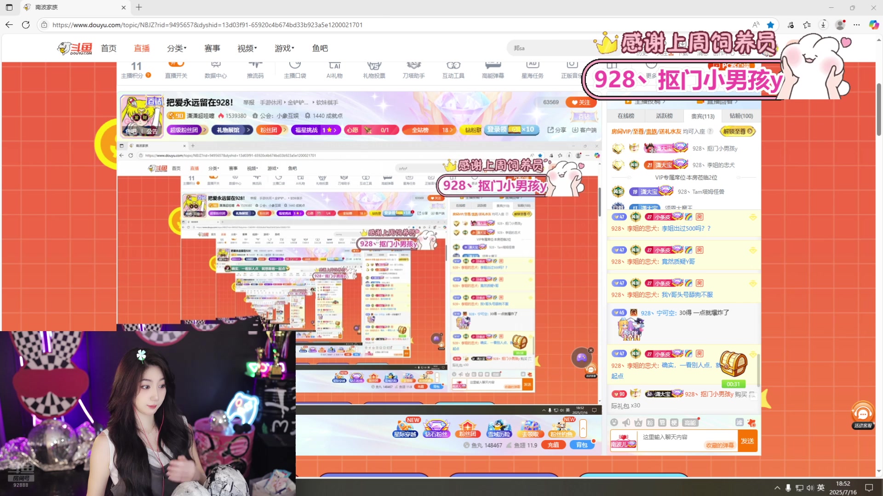883x496 pixels.
Task: Click the Douyu search box
Action: (552, 48)
